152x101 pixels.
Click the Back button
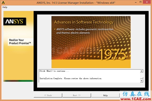coord(48,95)
